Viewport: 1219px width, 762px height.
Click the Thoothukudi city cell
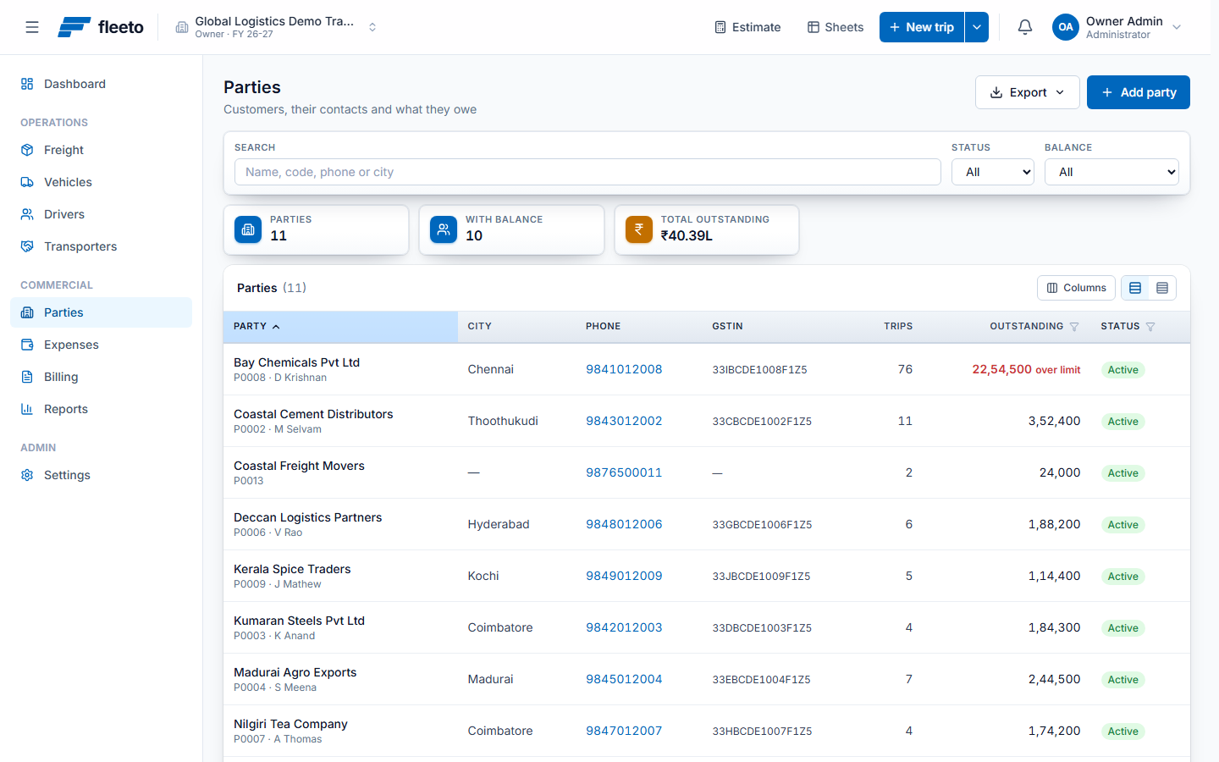click(503, 421)
